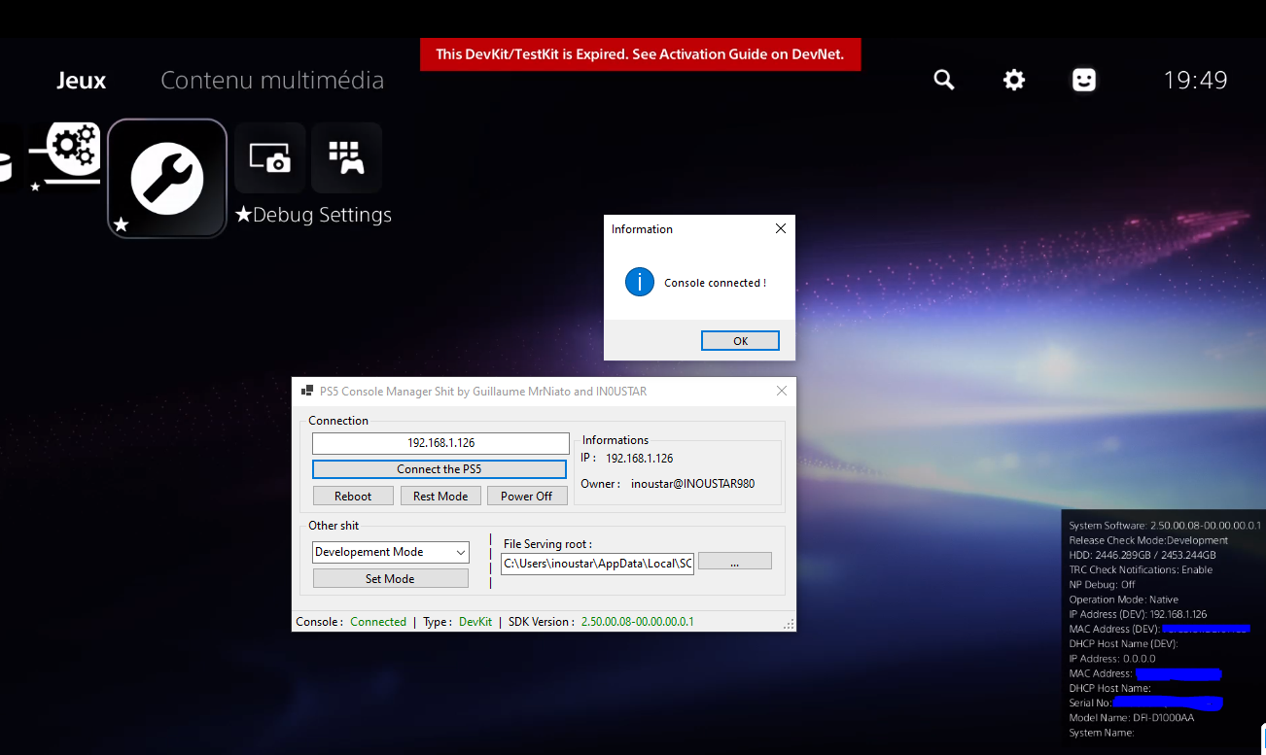
Task: Click the Reboot button
Action: click(x=353, y=496)
